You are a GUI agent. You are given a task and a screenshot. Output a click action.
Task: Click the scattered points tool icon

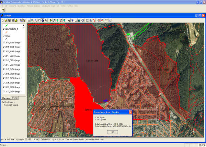pos(107,21)
